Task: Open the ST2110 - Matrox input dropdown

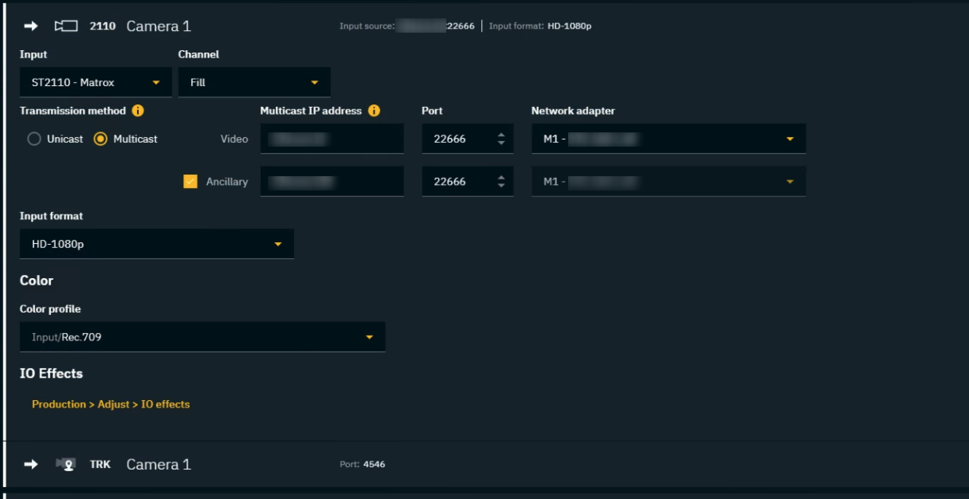Action: click(96, 83)
